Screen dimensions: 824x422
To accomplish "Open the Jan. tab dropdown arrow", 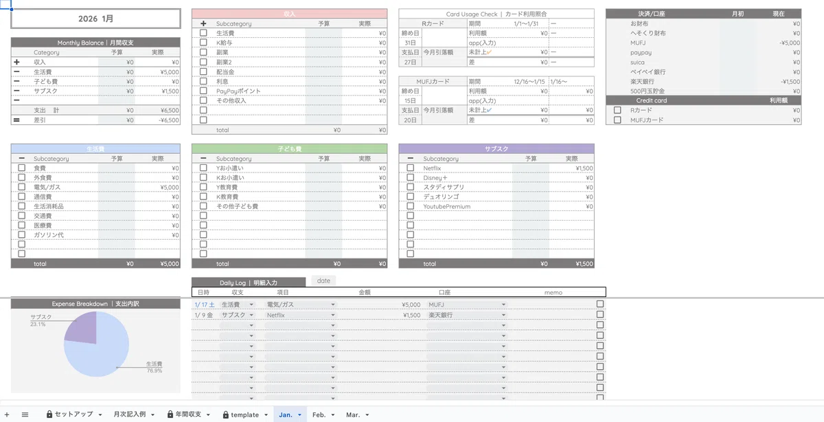I will coord(300,415).
